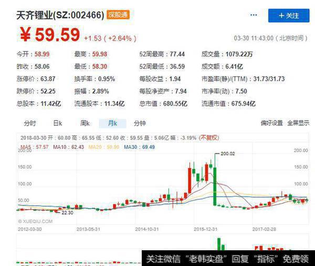Click the MA30 69.49 indicator label
This screenshot has height=266, width=315.
(140, 147)
